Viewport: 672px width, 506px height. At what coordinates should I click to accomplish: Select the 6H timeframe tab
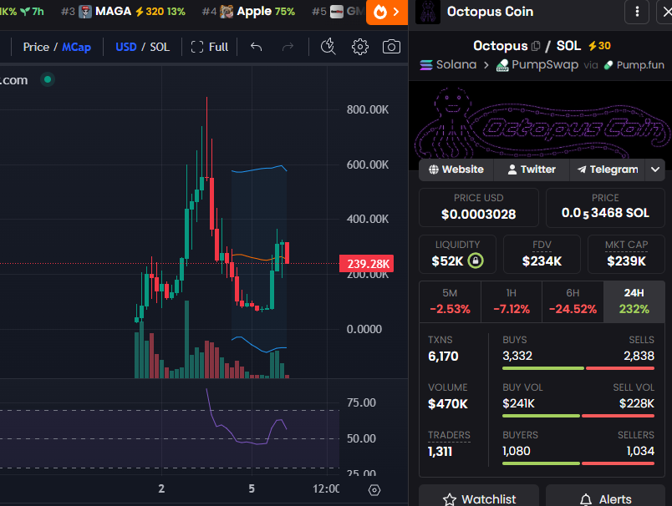(573, 301)
